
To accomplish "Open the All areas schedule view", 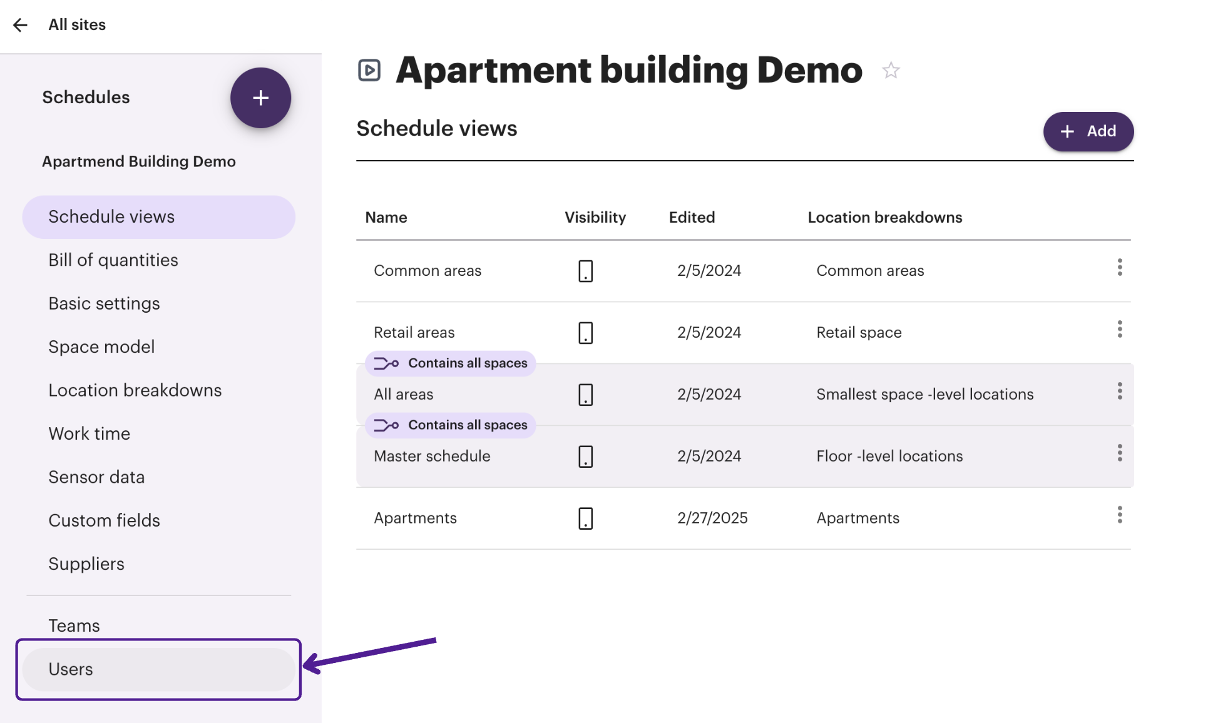I will 404,395.
